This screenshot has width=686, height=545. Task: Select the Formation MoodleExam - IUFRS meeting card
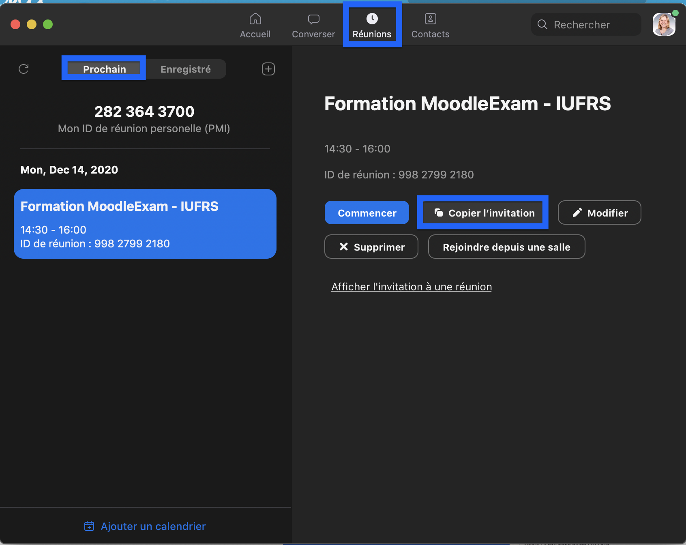145,223
